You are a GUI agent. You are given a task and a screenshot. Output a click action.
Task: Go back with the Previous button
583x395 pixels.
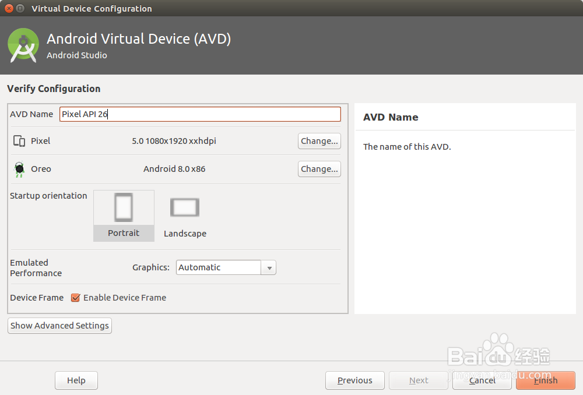pyautogui.click(x=355, y=380)
